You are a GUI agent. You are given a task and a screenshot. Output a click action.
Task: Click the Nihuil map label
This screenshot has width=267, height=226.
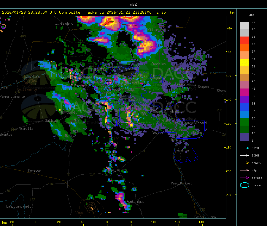[70, 135]
